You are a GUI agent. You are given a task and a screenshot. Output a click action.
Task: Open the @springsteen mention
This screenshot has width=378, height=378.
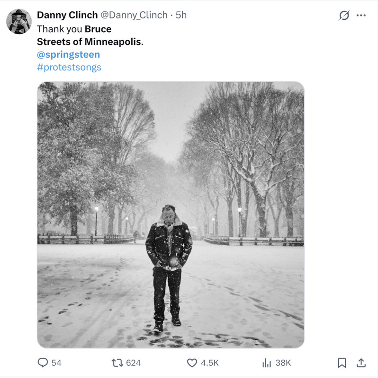point(68,54)
